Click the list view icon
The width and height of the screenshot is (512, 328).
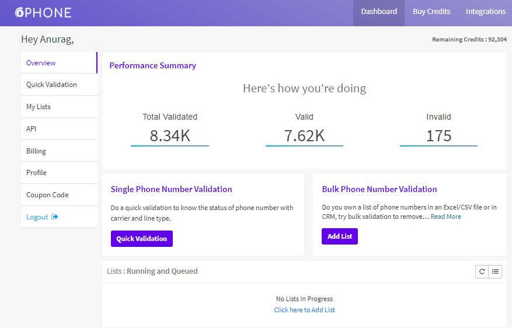click(495, 271)
